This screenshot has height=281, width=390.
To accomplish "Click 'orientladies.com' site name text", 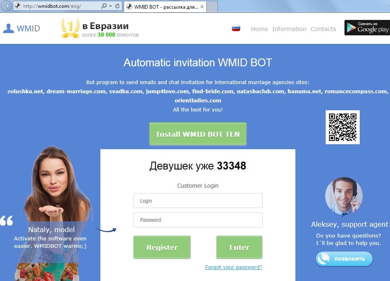I will (198, 100).
